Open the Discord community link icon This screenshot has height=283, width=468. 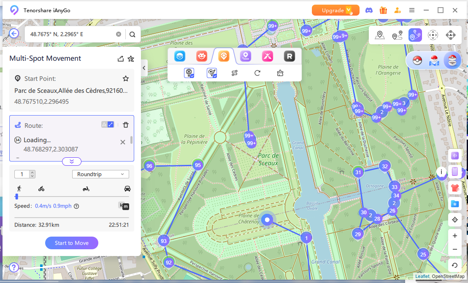click(x=369, y=11)
